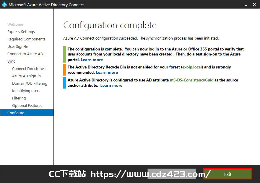Go to Express Settings step

(x=21, y=32)
